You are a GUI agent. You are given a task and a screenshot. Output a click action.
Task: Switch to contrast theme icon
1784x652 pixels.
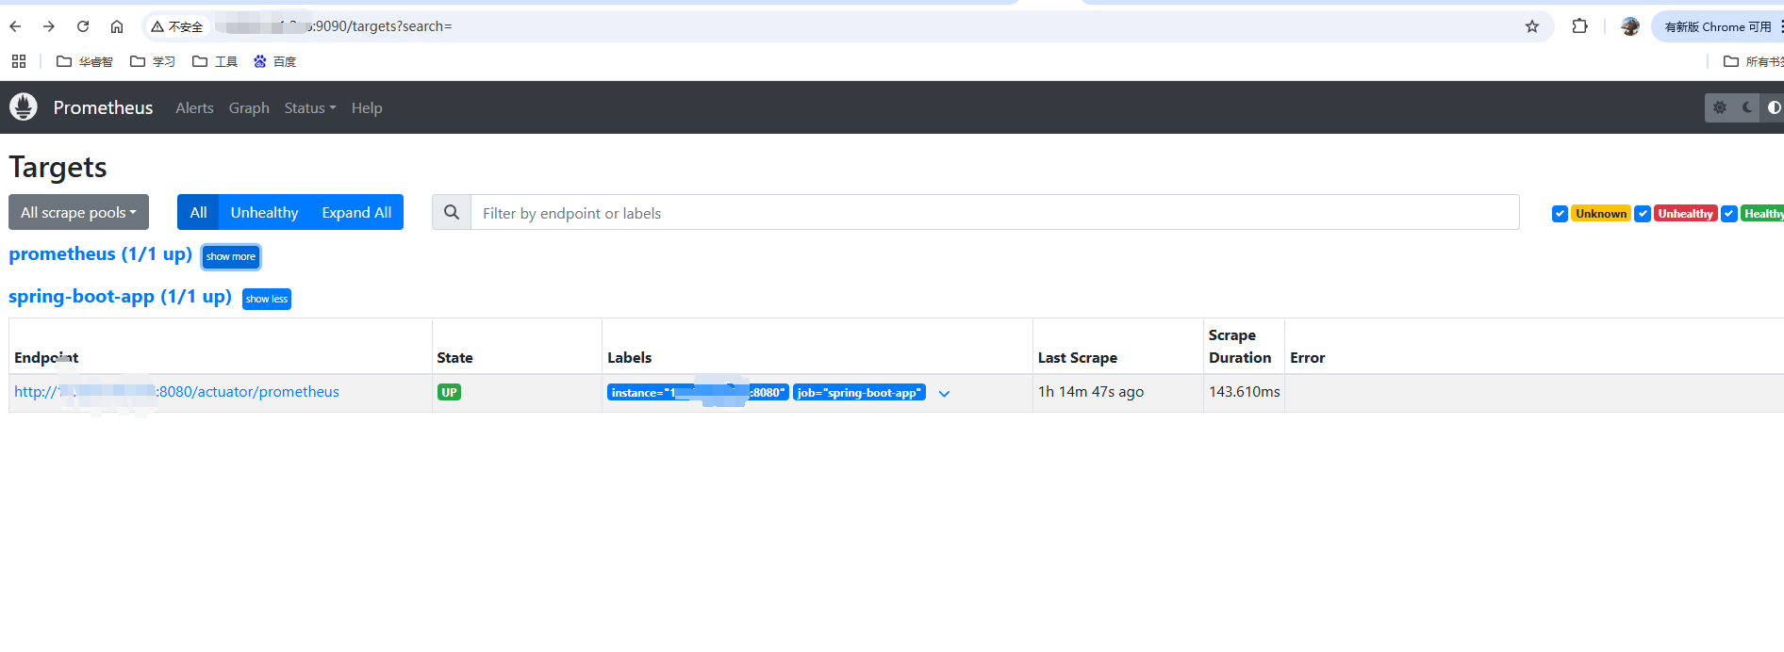pos(1774,107)
